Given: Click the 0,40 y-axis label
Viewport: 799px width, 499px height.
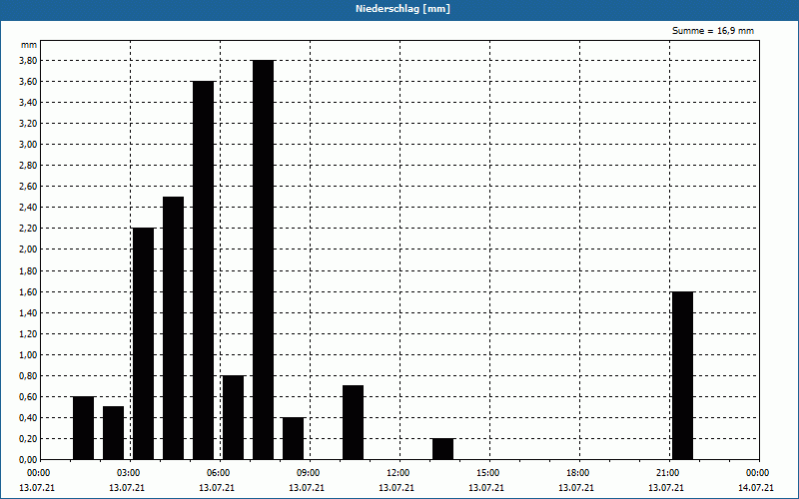Looking at the screenshot, I should pyautogui.click(x=29, y=418).
